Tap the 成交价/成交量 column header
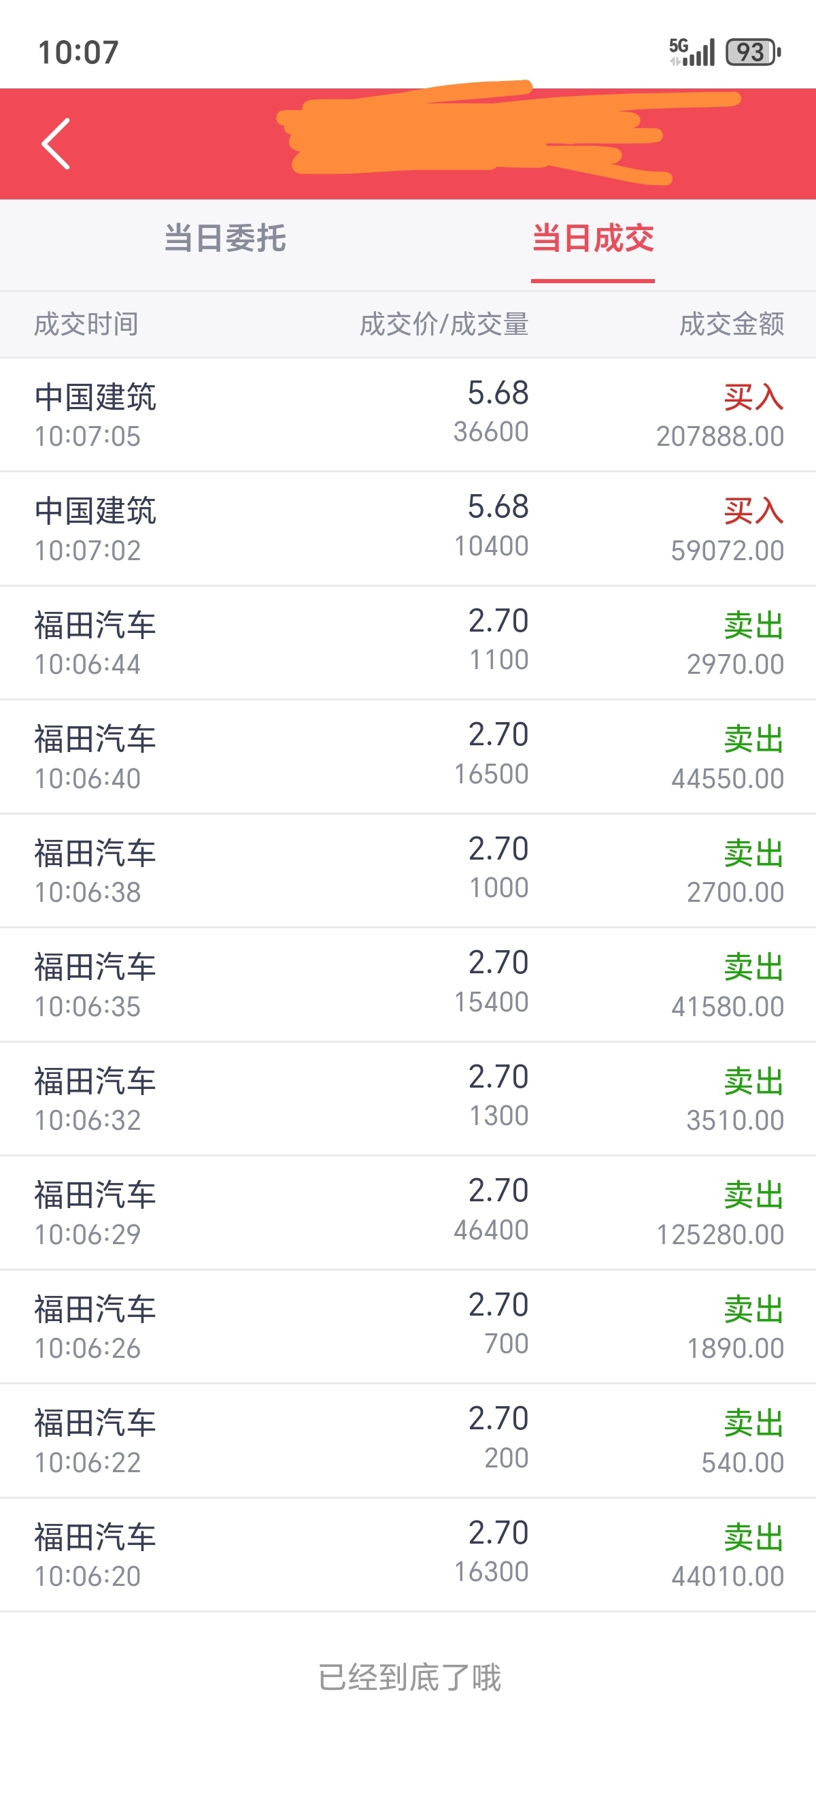 [x=443, y=325]
